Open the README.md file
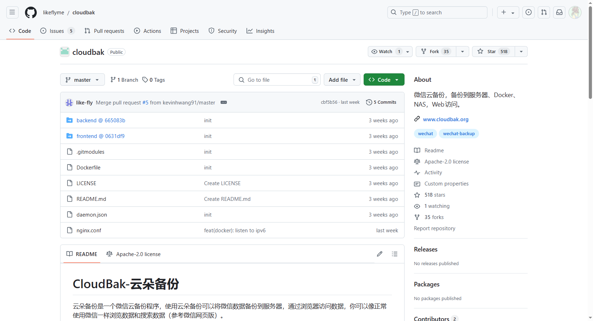 91,199
